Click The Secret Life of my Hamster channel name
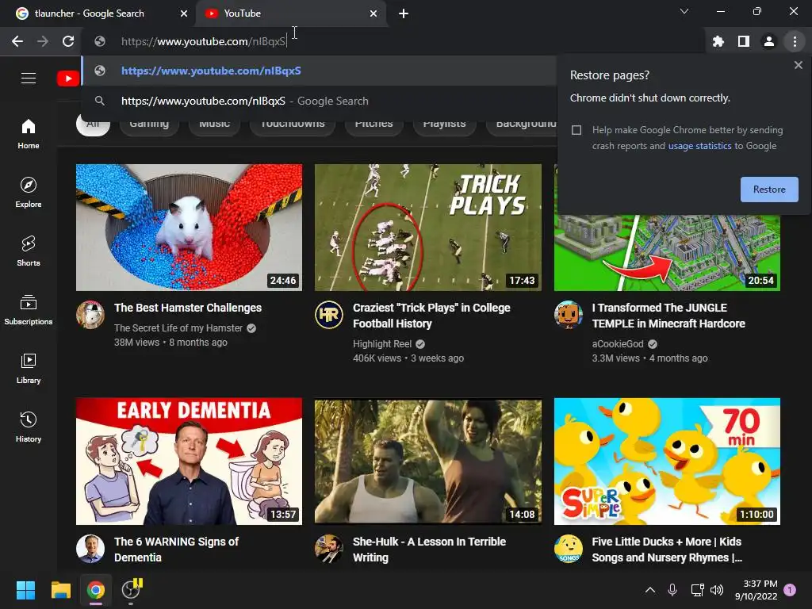 [178, 327]
